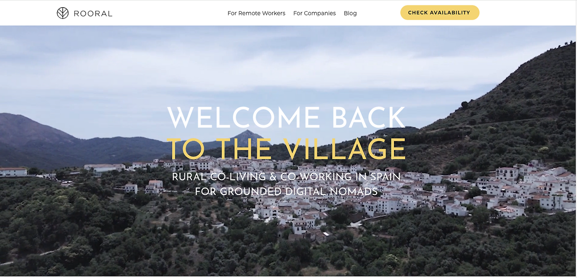Click the yellow TO THE VILLAGE heading
577x278 pixels.
tap(286, 149)
